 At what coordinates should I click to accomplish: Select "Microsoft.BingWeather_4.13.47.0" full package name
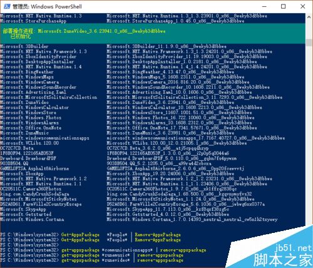(170, 72)
